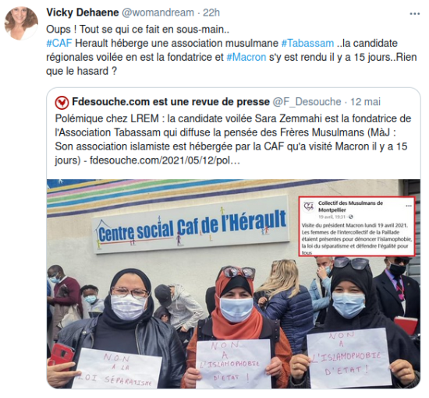Image resolution: width=429 pixels, height=398 pixels.
Task: Click the Fdesouche rooster avatar icon
Action: point(62,103)
